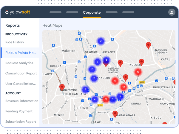Click the KISUGU map label
179x134 pixels.
click(x=156, y=118)
